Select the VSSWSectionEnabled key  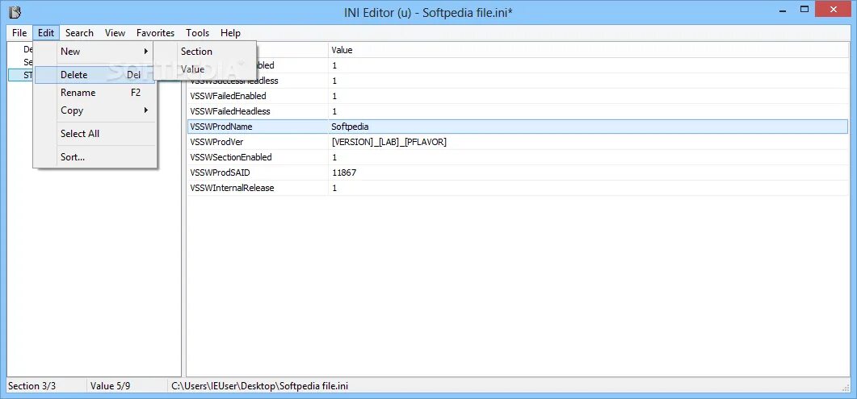231,157
